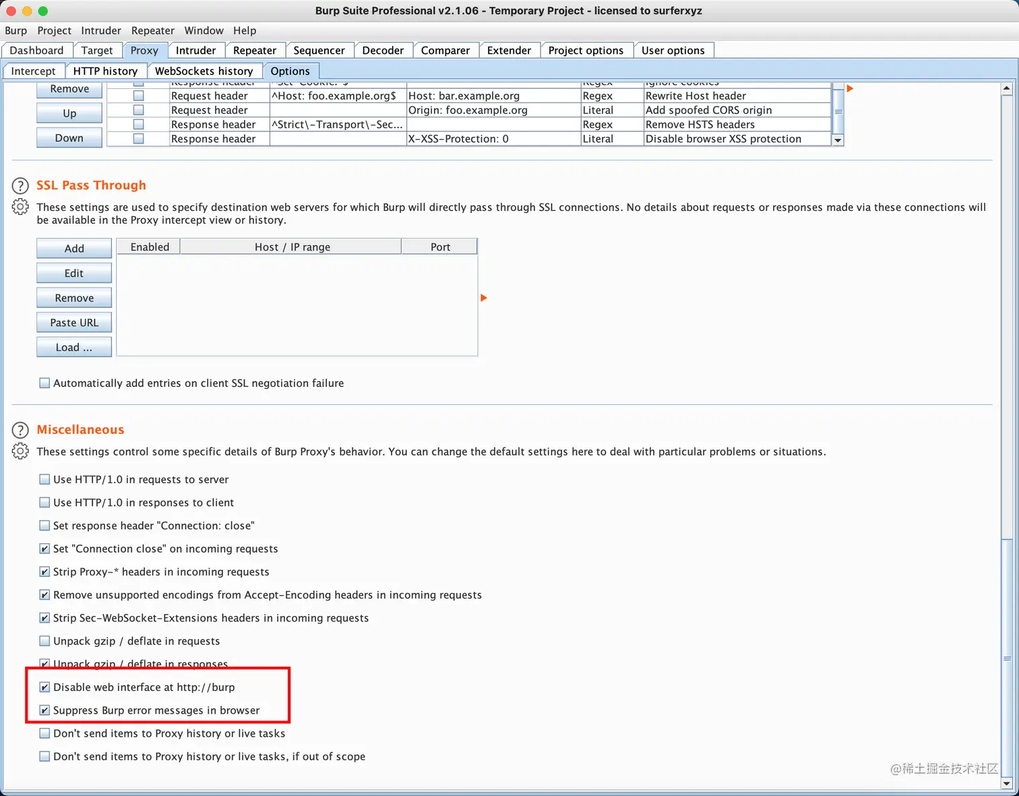Open help for SSL Pass Through section
The height and width of the screenshot is (796, 1019).
pos(20,185)
